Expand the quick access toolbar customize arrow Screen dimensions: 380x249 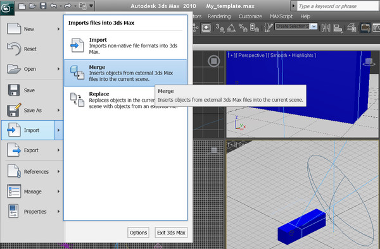pyautogui.click(x=91, y=6)
